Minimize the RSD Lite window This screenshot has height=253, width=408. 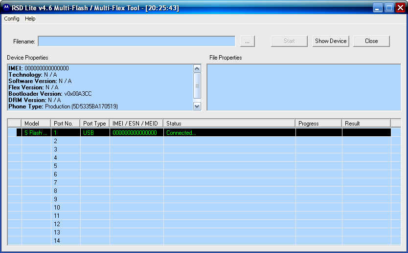click(378, 8)
